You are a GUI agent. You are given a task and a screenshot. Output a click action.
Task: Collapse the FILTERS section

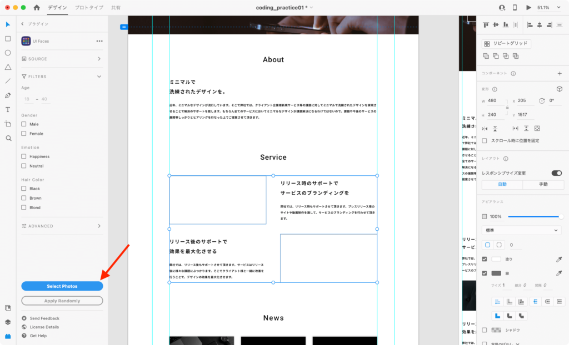(x=62, y=77)
